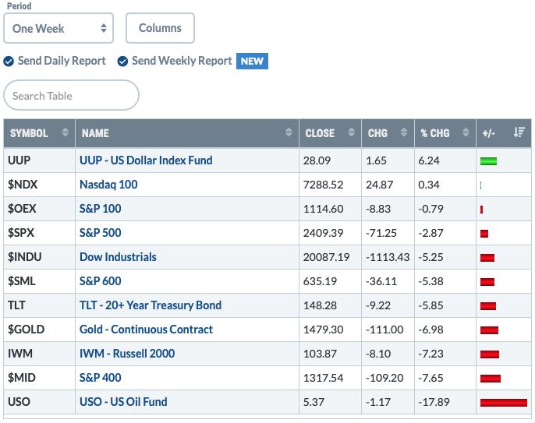This screenshot has height=423, width=535.
Task: Click close value 148.28
Action: (320, 305)
